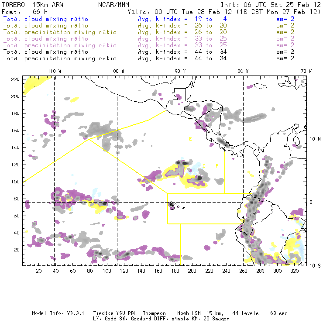The height and width of the screenshot is (323, 323).
Task: Click the y-axis tick label "40"
Action: click(17, 233)
